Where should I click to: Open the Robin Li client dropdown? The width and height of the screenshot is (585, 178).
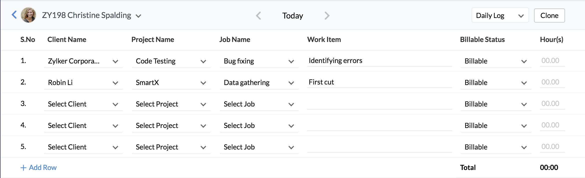(x=83, y=83)
